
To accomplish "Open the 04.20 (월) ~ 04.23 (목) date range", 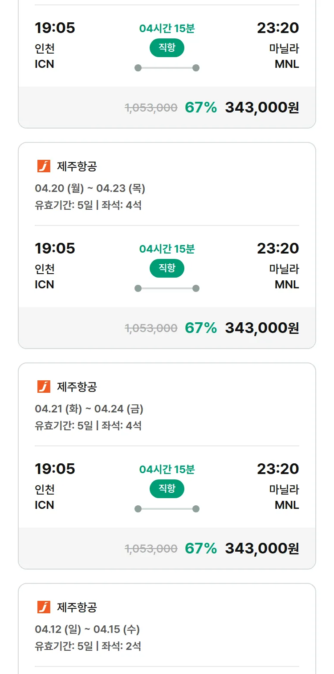I will tap(90, 188).
